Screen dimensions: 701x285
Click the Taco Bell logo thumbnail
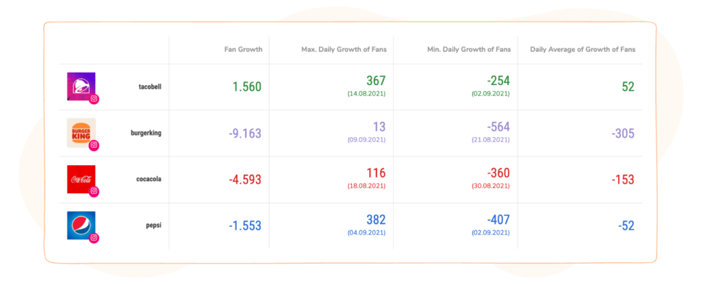[x=81, y=86]
